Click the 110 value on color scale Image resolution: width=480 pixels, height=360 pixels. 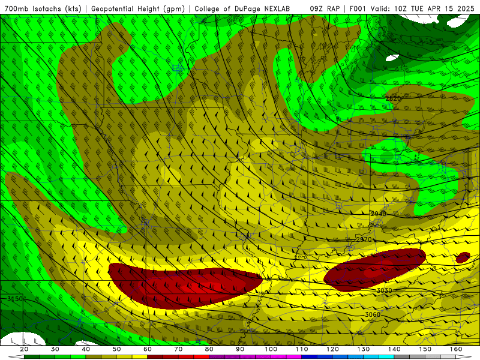point(302,349)
